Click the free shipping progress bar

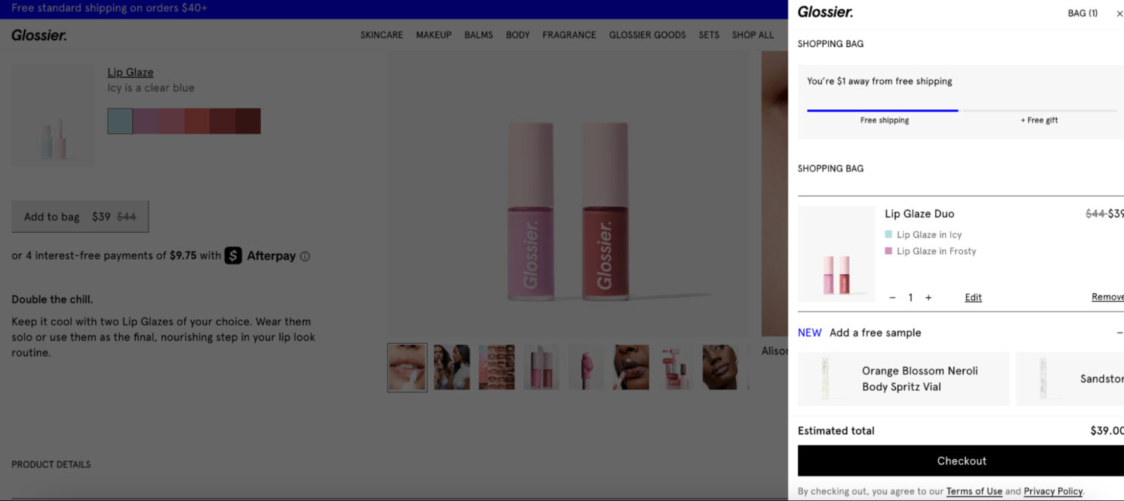click(x=961, y=111)
